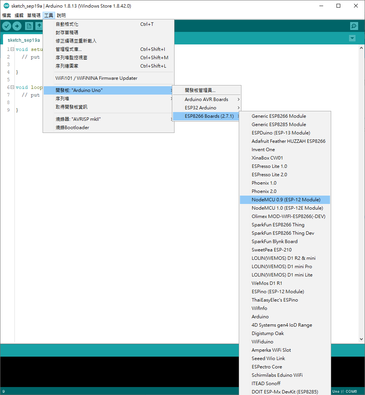Select ESPresso Lite 2.0 board
Screen dimensions: 365x395
click(285, 175)
